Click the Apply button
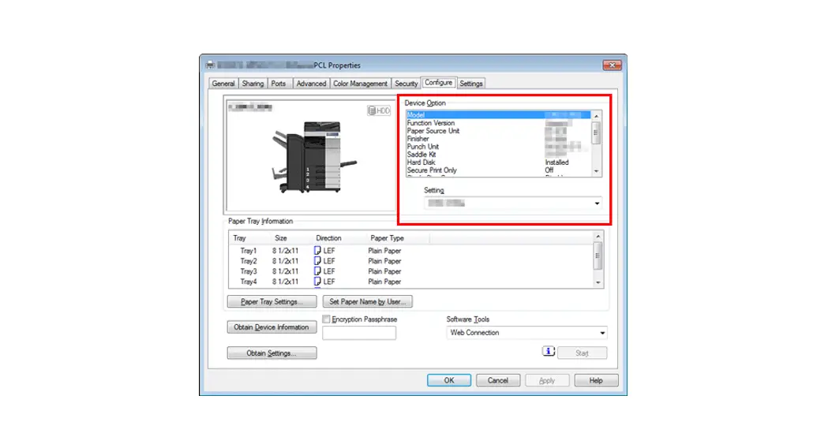This screenshot has width=828, height=448. pos(547,380)
